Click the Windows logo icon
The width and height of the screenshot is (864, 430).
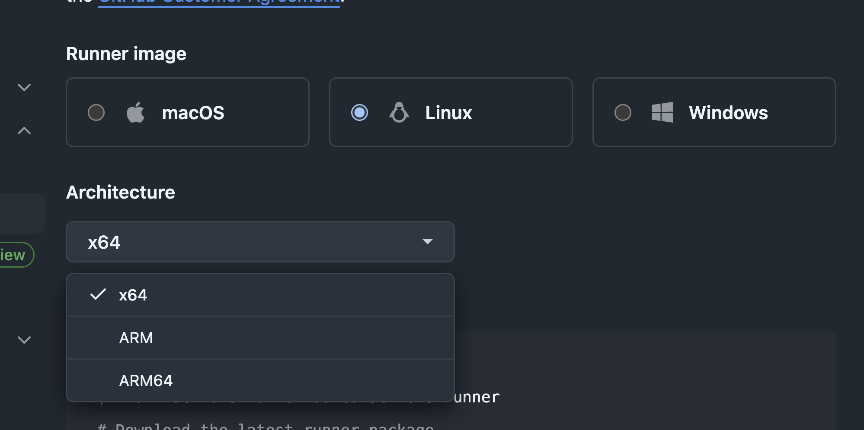click(662, 113)
